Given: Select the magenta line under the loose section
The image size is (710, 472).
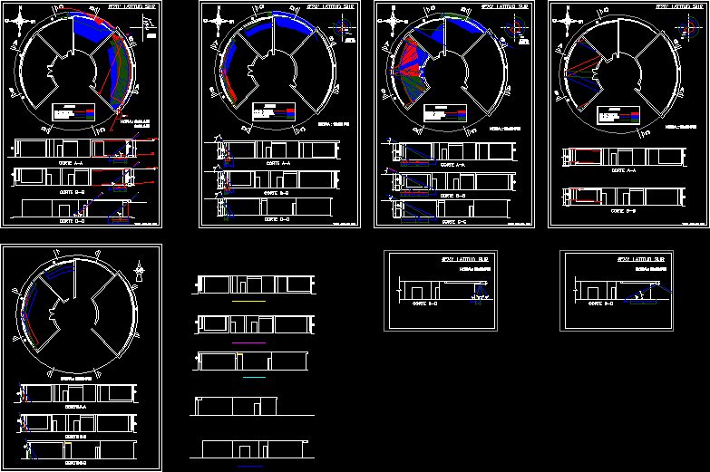Looking at the screenshot, I should pyautogui.click(x=248, y=343).
